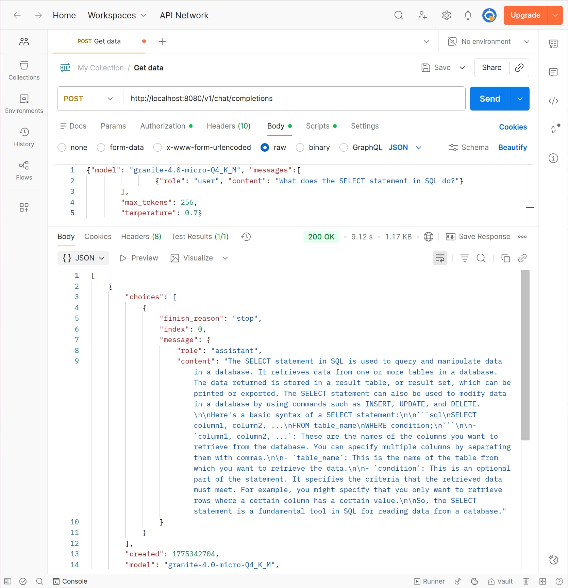The height and width of the screenshot is (588, 568).
Task: Open Help in the status bar
Action: coord(559,581)
